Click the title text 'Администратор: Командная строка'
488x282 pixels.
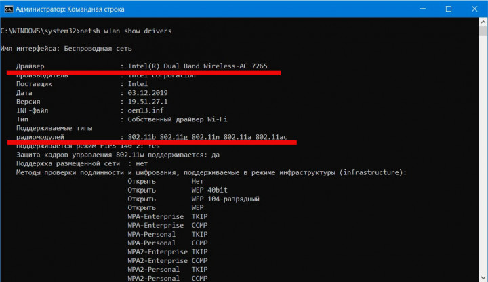70,9
